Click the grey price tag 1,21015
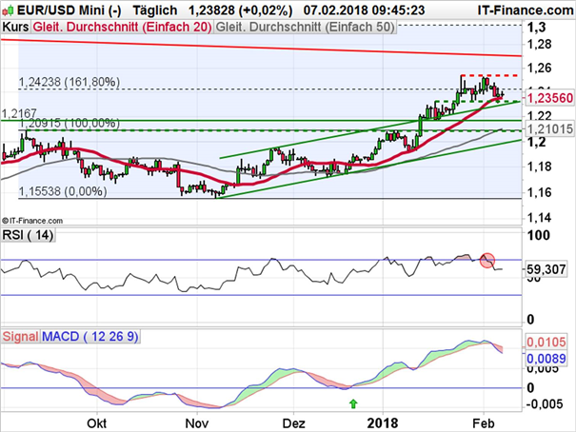The width and height of the screenshot is (576, 432). click(549, 128)
